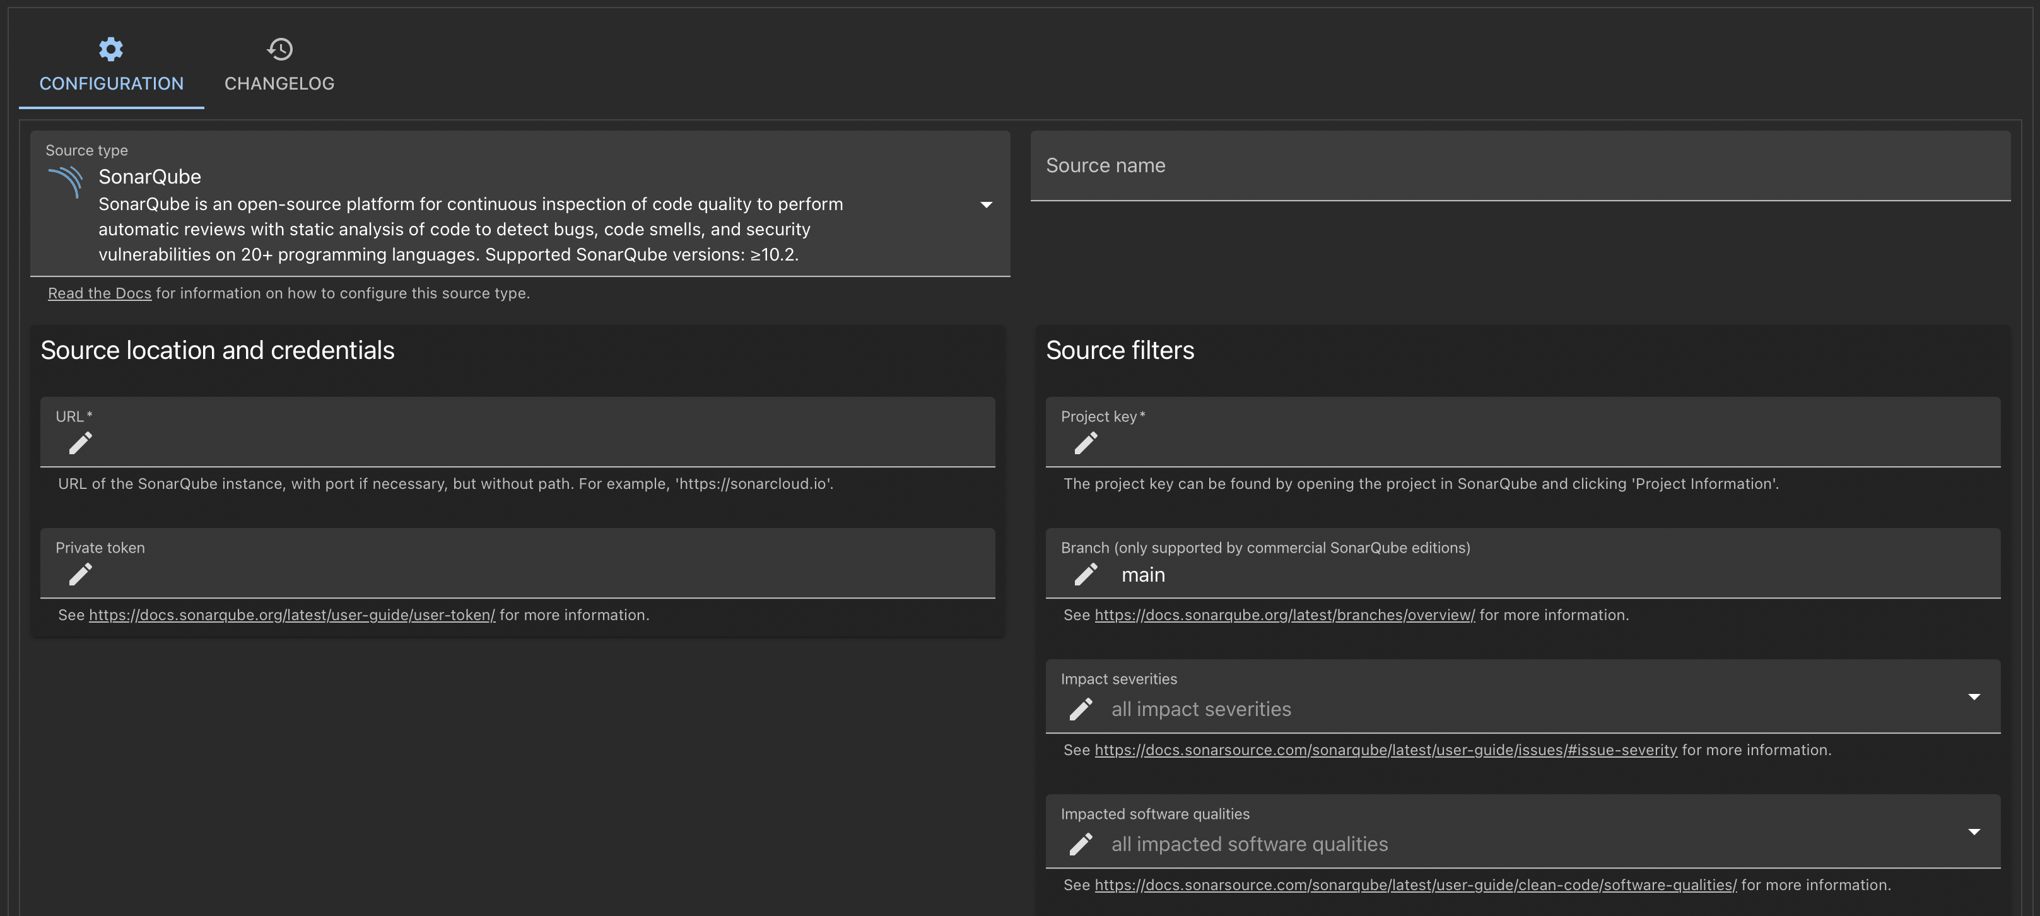Image resolution: width=2040 pixels, height=916 pixels.
Task: Click the pencil icon in Project key field
Action: pyautogui.click(x=1085, y=443)
